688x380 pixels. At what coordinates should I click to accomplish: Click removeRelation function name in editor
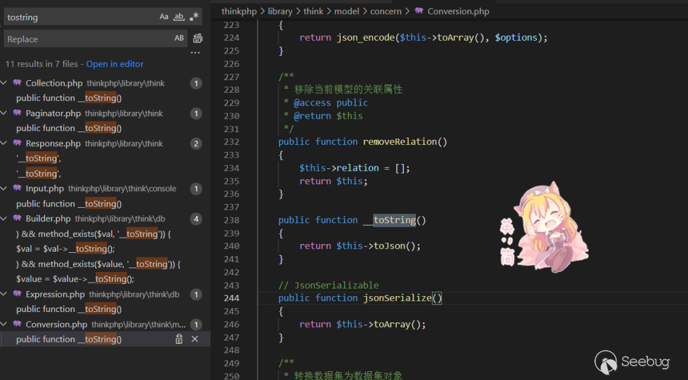tap(399, 142)
